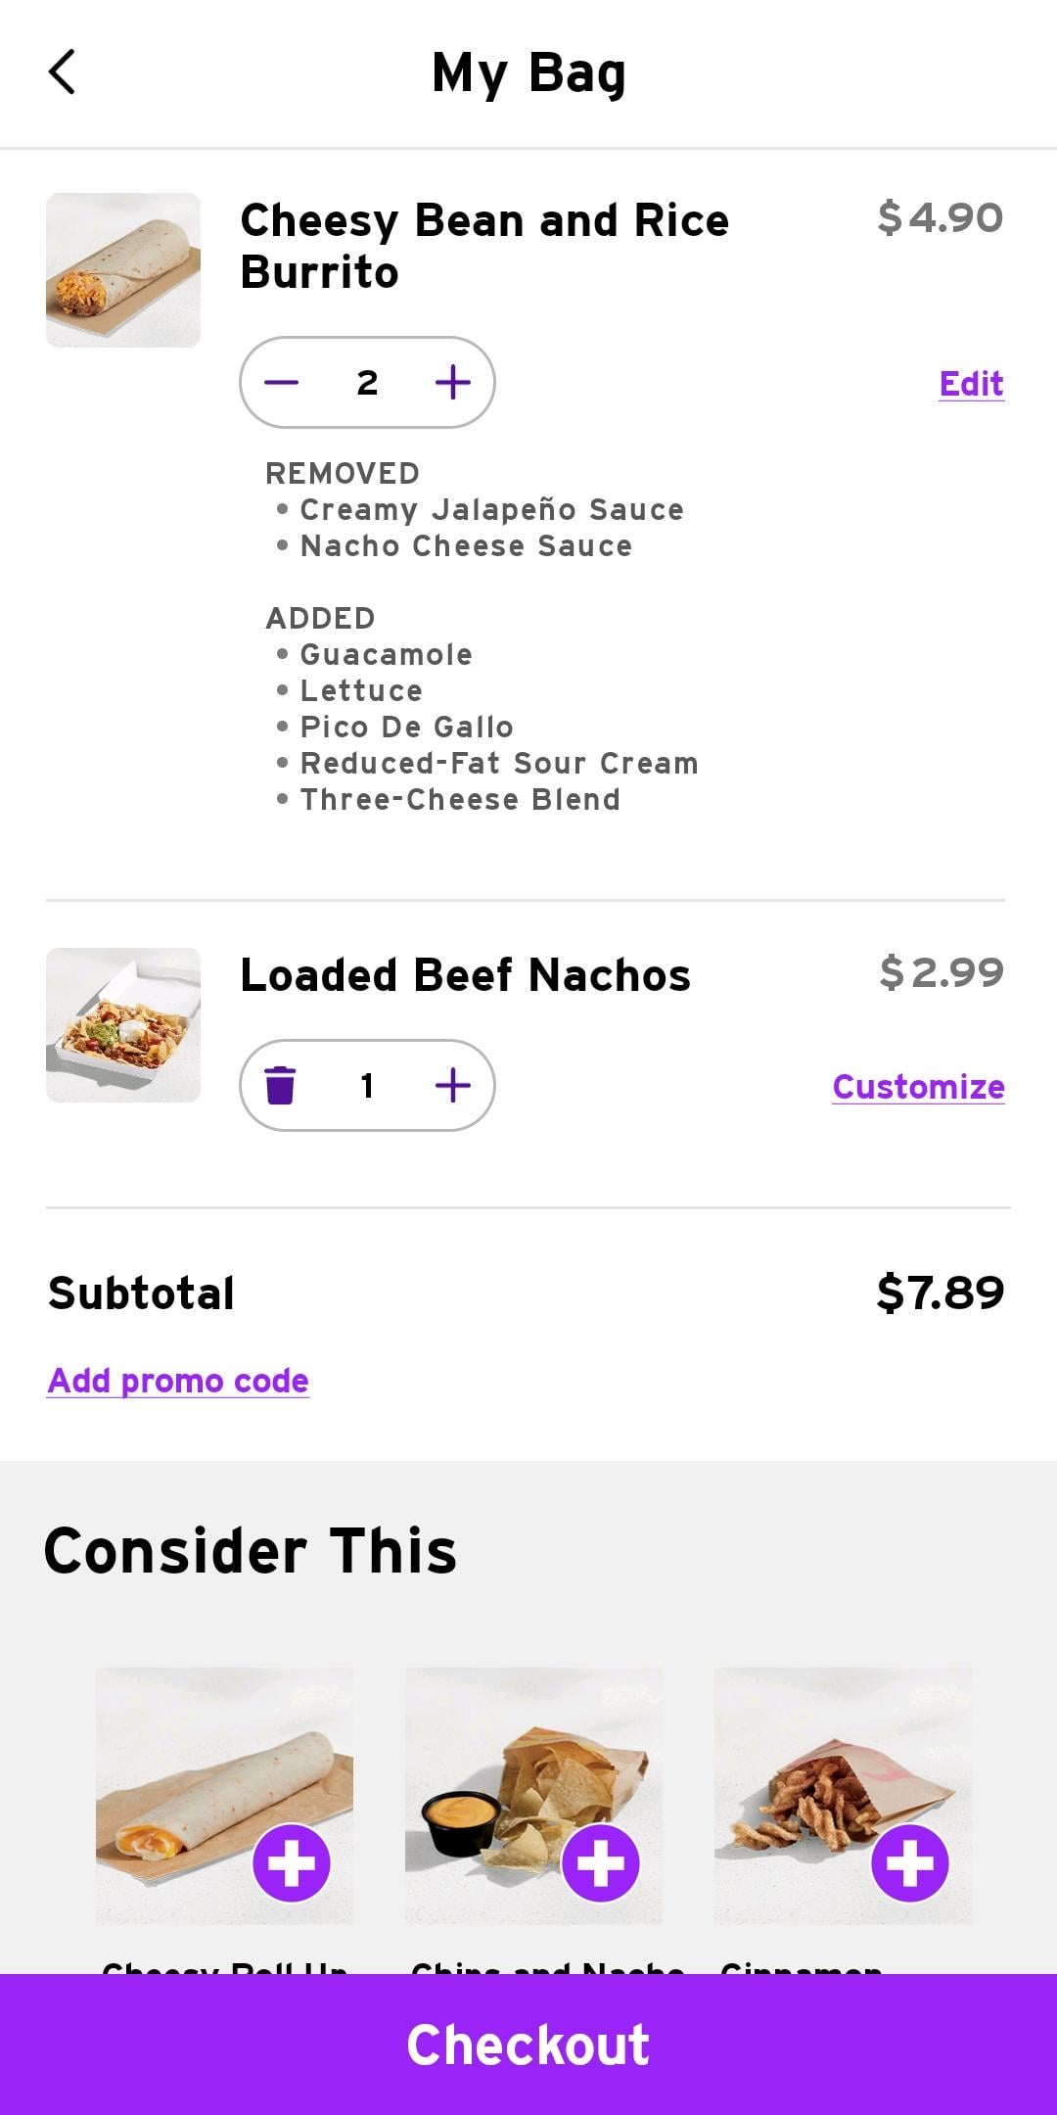
Task: Add Cheesy Roll Up with plus icon
Action: coord(292,1862)
